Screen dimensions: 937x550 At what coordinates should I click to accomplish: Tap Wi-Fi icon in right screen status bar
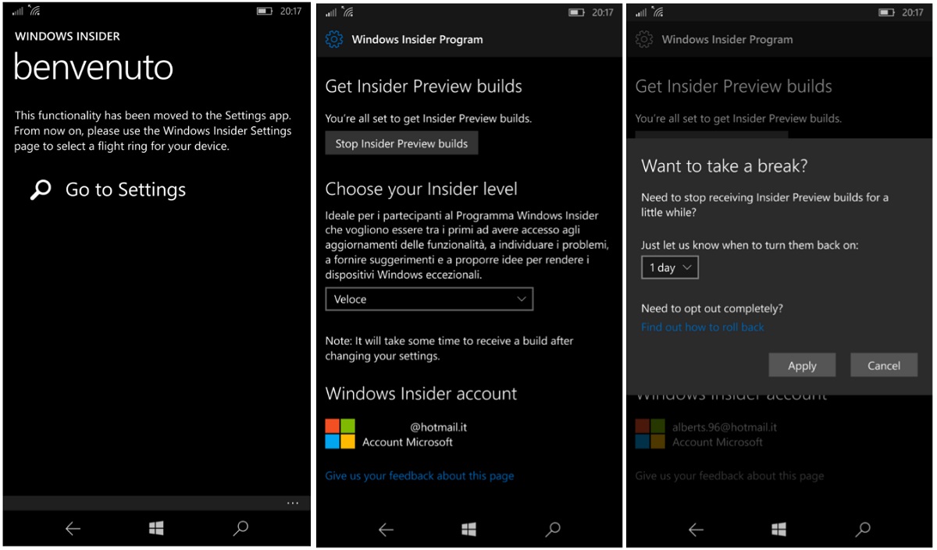pyautogui.click(x=657, y=12)
